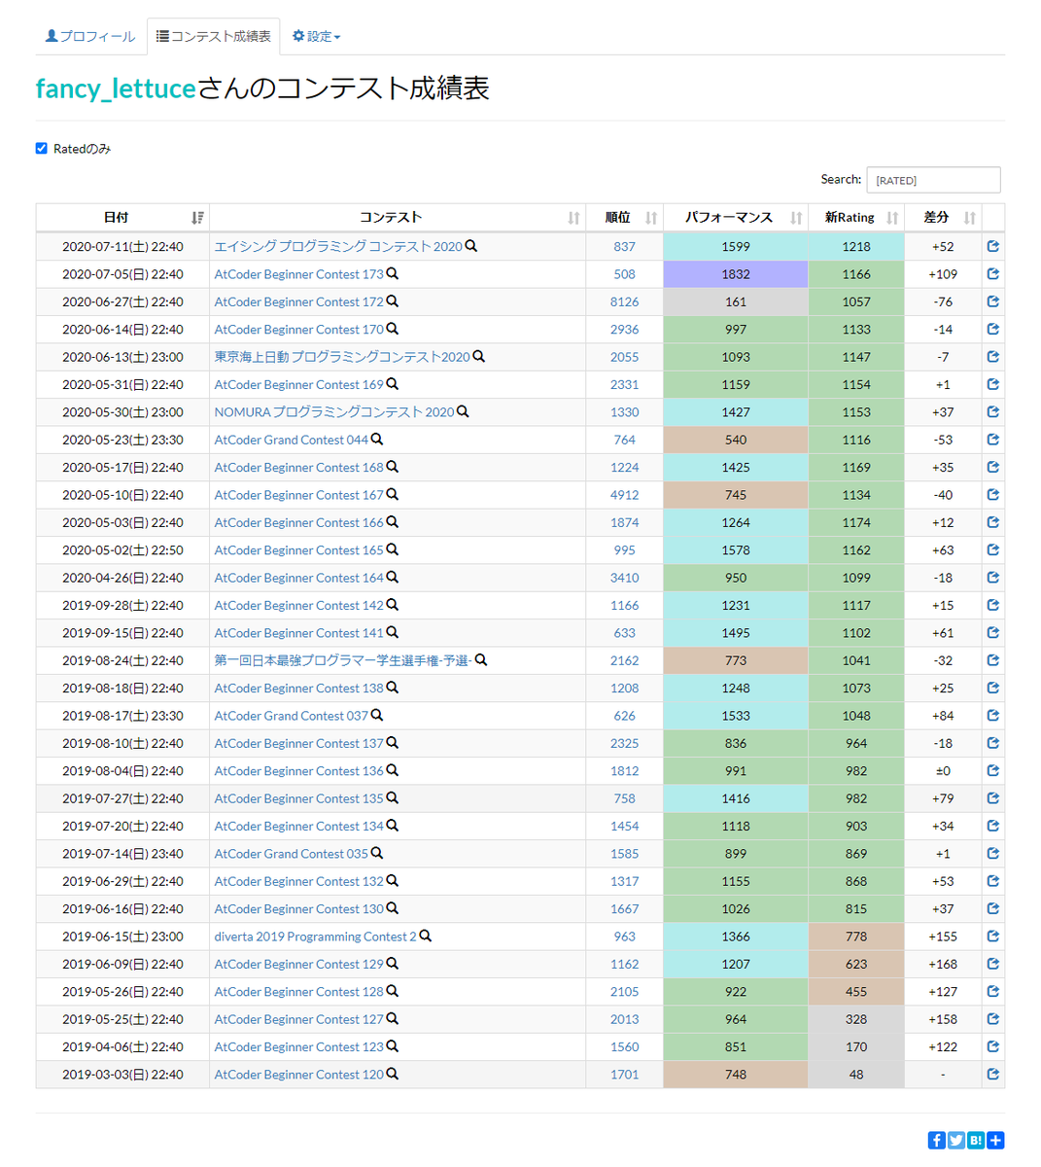Open rank 4912 standings link
The height and width of the screenshot is (1167, 1041).
coord(625,495)
